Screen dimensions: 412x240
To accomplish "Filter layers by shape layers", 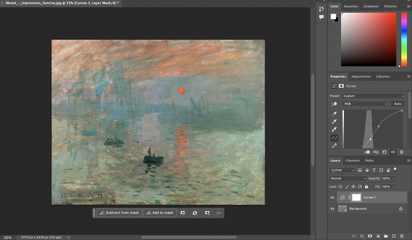I will tap(381, 170).
